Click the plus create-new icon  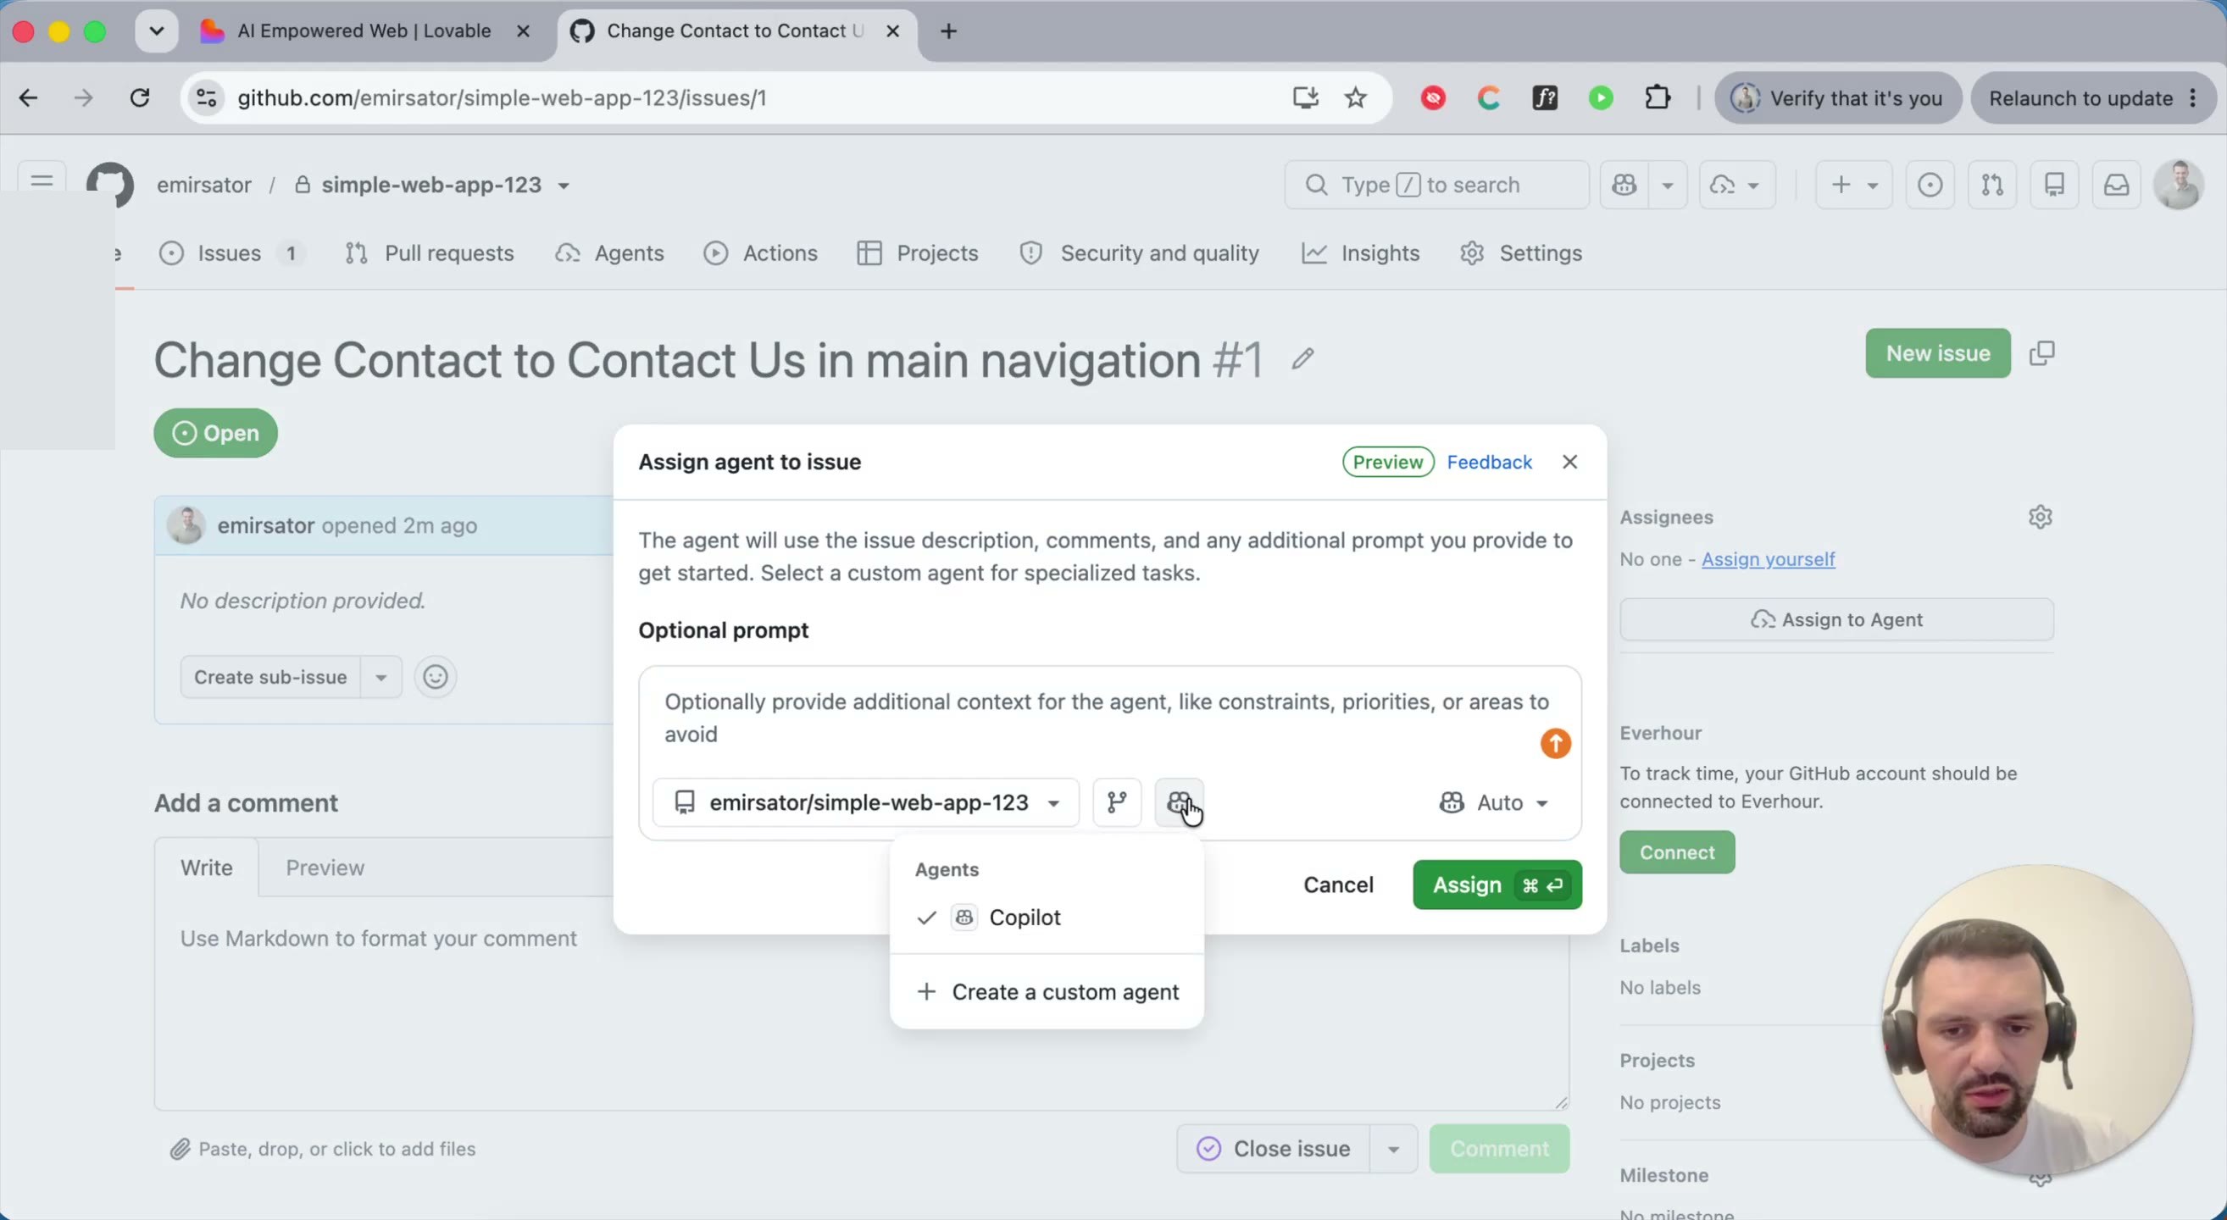[x=1841, y=185]
